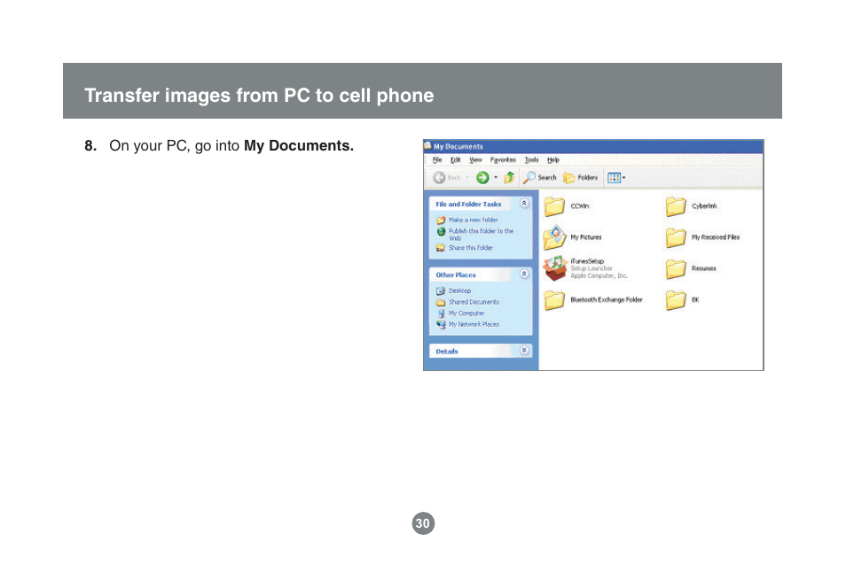Select the My Pictures folder icon

(x=554, y=237)
